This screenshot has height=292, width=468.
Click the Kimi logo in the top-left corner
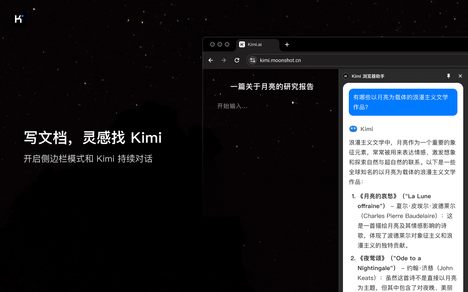tap(19, 19)
